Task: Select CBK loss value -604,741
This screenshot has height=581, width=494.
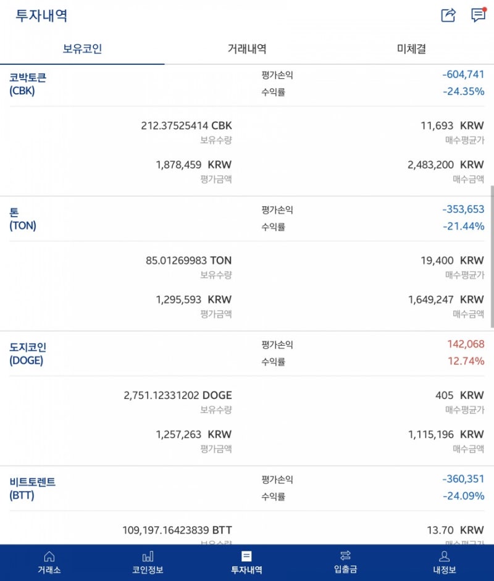Action: click(463, 75)
